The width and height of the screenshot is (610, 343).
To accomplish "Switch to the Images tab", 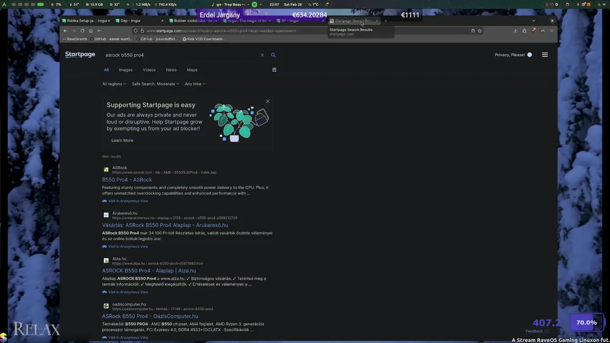I will pos(126,70).
